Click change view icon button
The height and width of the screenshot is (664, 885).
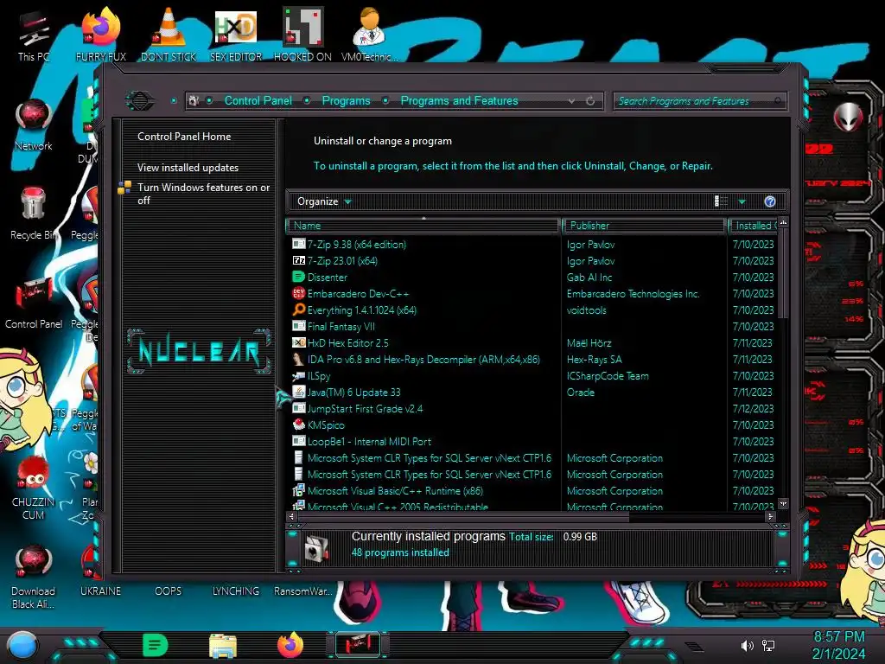(722, 201)
